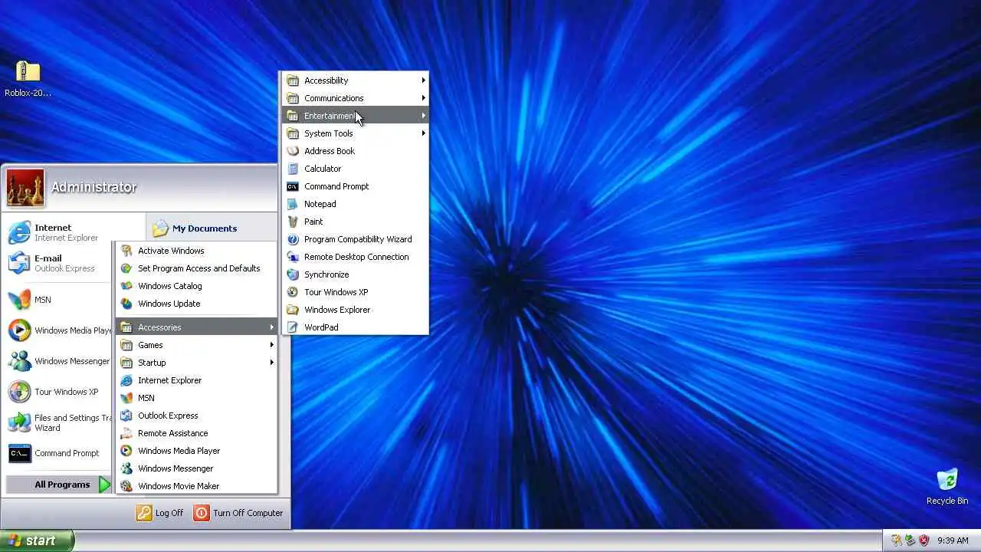Click the Calculator icon in Accessories menu
Image resolution: width=981 pixels, height=552 pixels.
(x=292, y=169)
